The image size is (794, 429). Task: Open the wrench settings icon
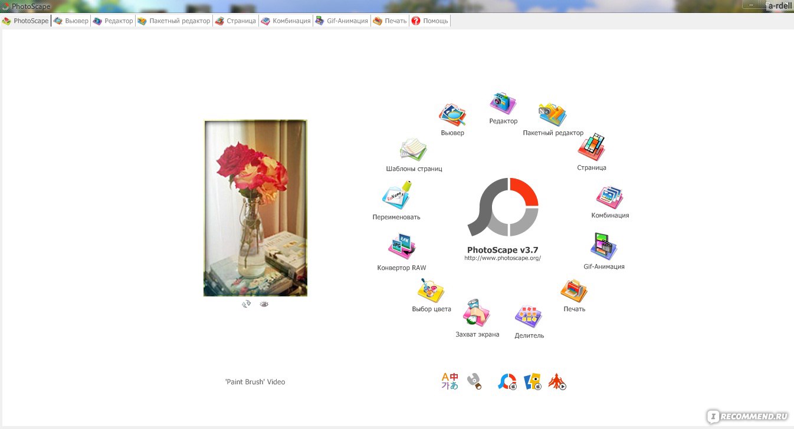click(474, 381)
